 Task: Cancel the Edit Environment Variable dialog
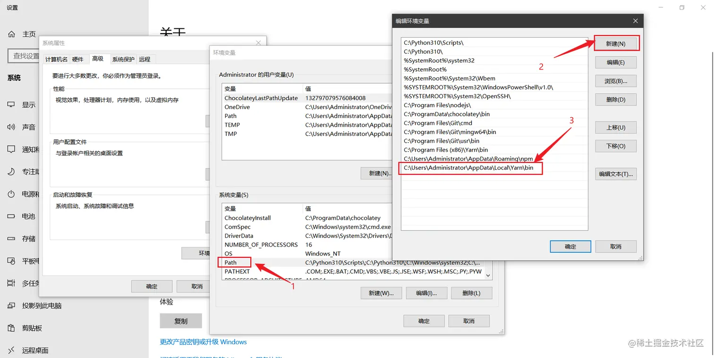tap(616, 247)
